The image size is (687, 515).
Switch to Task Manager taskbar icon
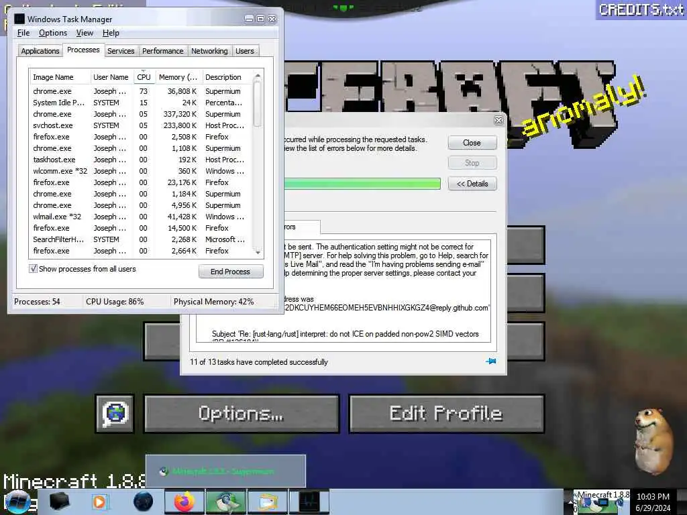[309, 502]
